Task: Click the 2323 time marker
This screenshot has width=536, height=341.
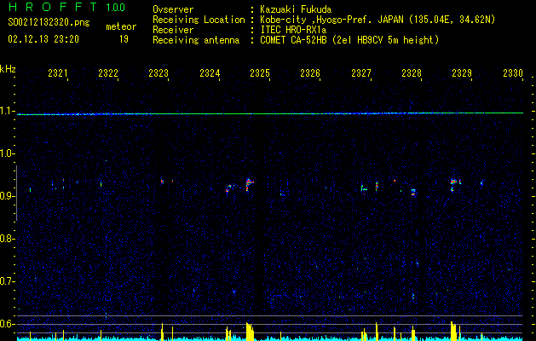Action: [158, 74]
